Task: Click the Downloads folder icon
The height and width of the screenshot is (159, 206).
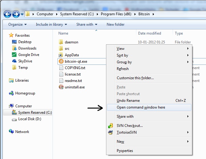Action: pos(14,48)
